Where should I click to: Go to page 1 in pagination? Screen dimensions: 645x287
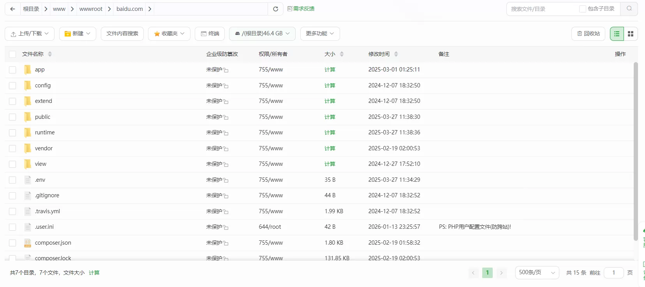[x=487, y=273]
